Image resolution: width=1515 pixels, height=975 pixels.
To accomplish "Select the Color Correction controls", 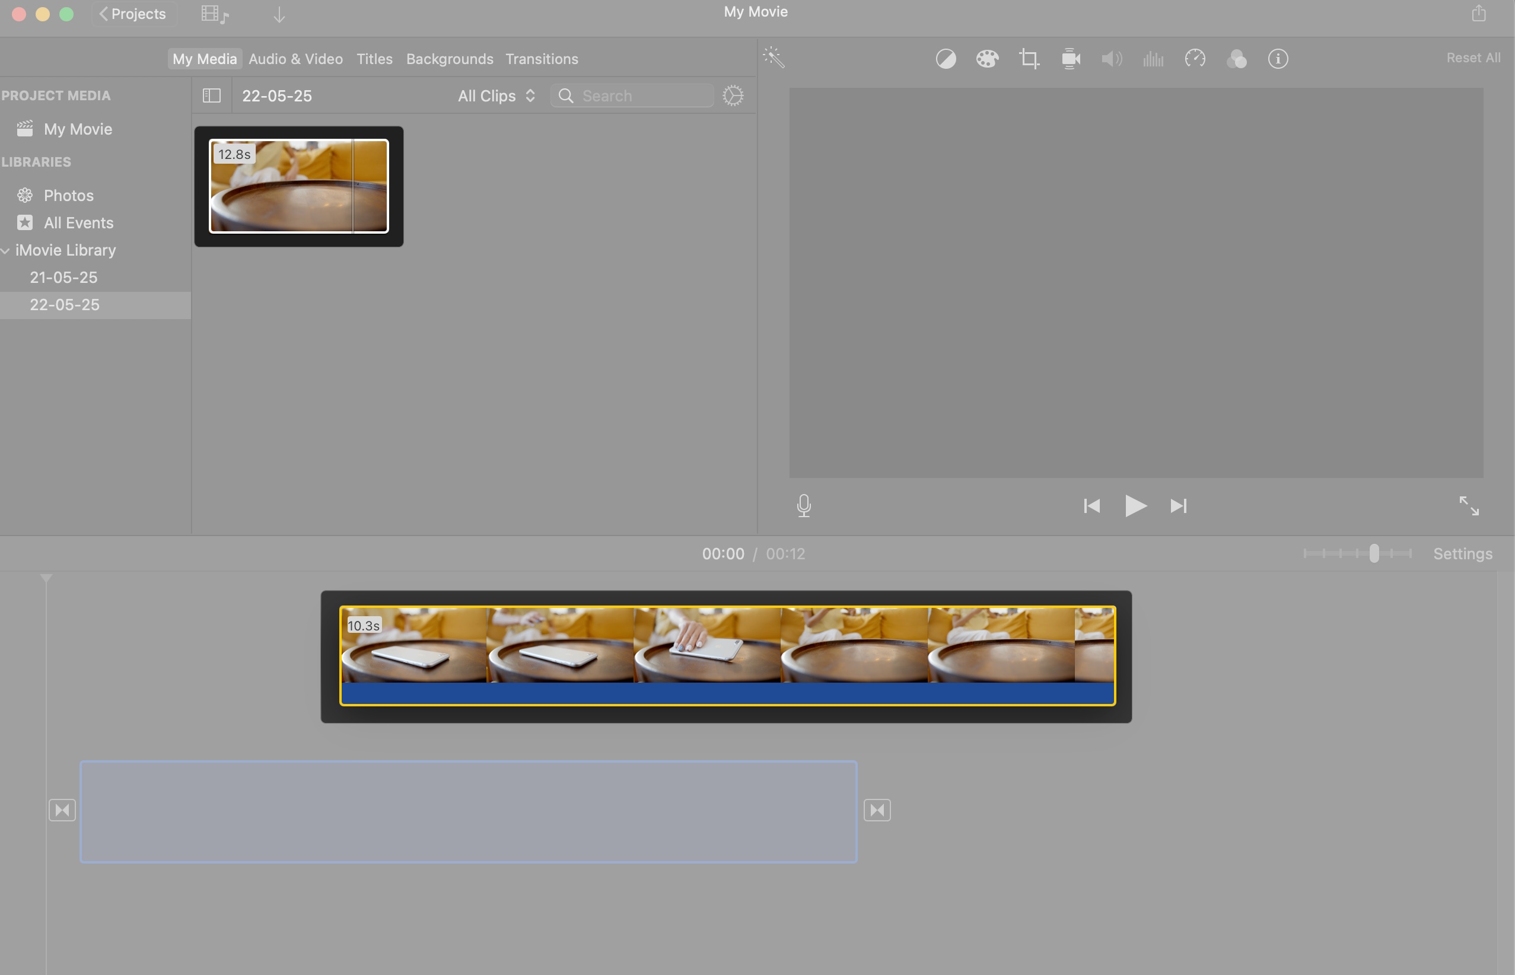I will (x=987, y=58).
